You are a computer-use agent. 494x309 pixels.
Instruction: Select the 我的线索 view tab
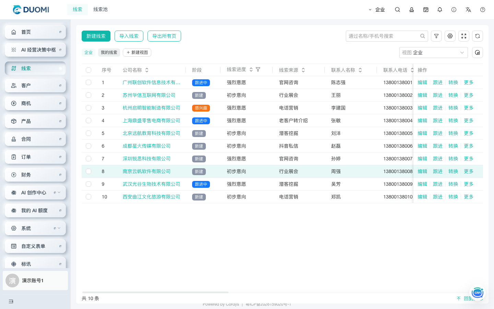coord(109,53)
